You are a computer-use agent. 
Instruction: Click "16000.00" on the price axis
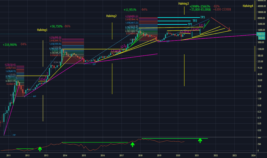(x=261, y=30)
